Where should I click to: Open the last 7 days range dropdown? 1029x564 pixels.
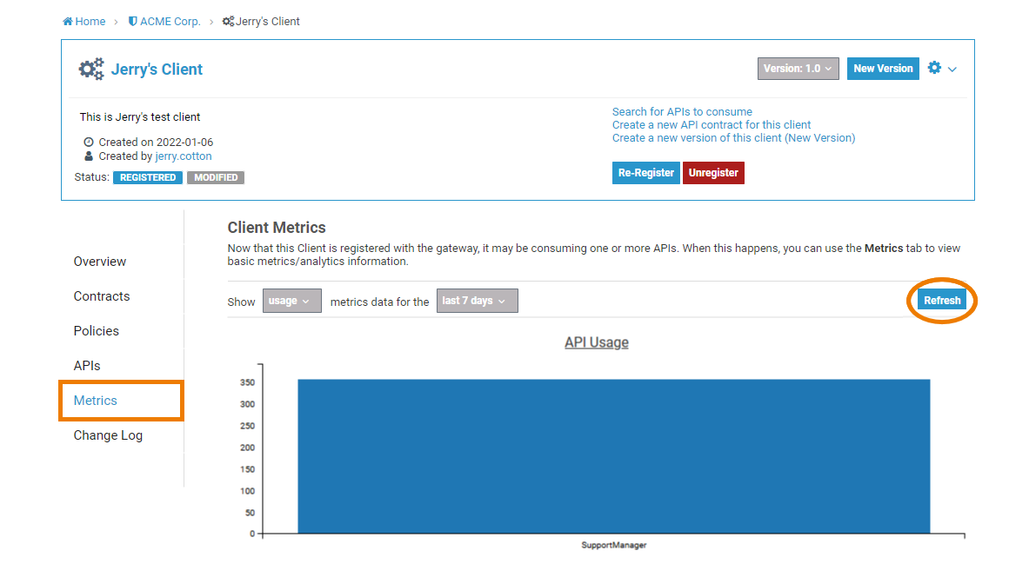point(477,301)
